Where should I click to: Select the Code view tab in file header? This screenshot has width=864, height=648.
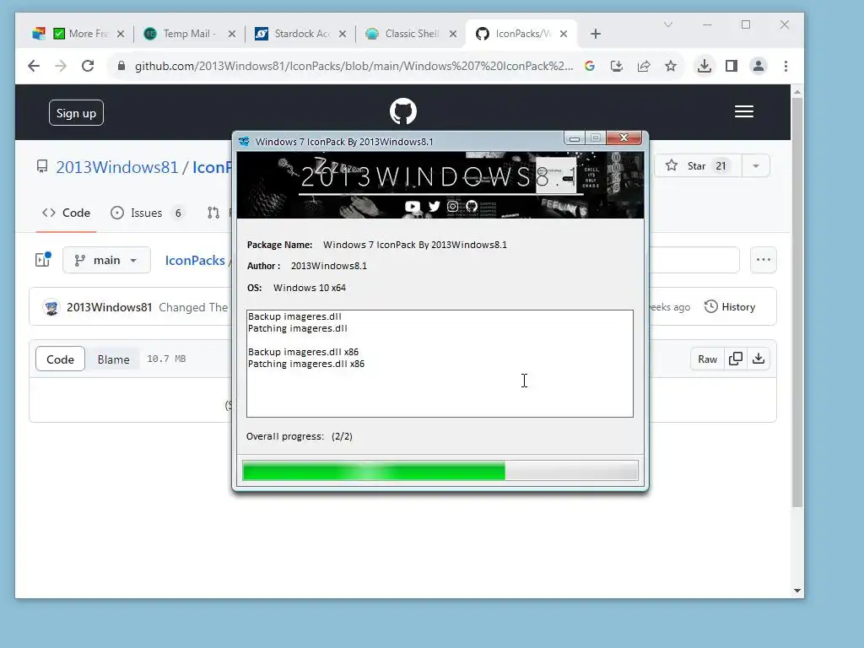[60, 359]
